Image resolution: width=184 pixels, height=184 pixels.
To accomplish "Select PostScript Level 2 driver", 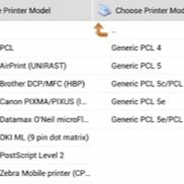I will tap(32, 155).
